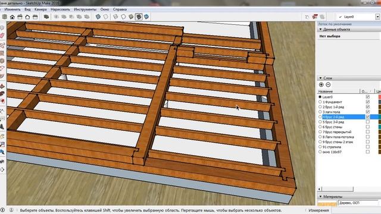The height and width of the screenshot is (214, 381).
Task: Select the Zoom magnifier tool
Action: [x=2, y=144]
